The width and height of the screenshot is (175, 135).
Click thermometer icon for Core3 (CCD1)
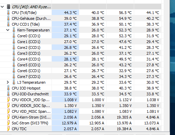point(14,53)
